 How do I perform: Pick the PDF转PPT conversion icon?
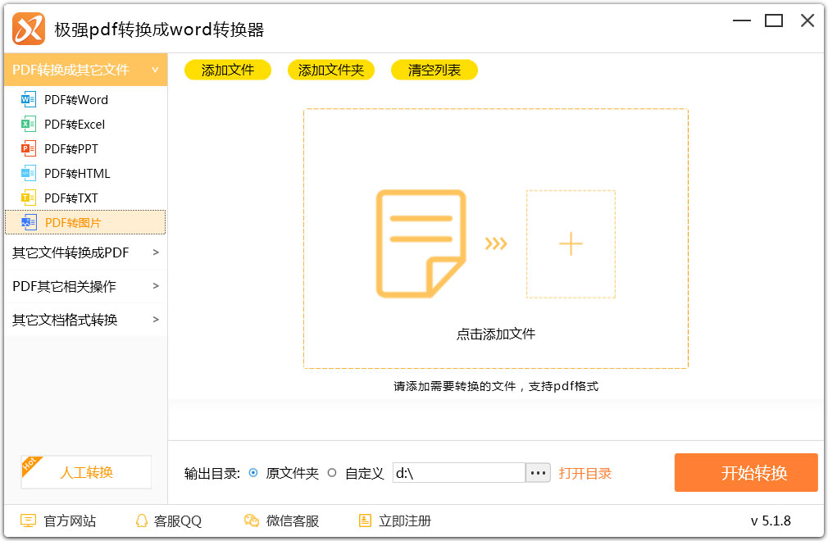coord(29,149)
